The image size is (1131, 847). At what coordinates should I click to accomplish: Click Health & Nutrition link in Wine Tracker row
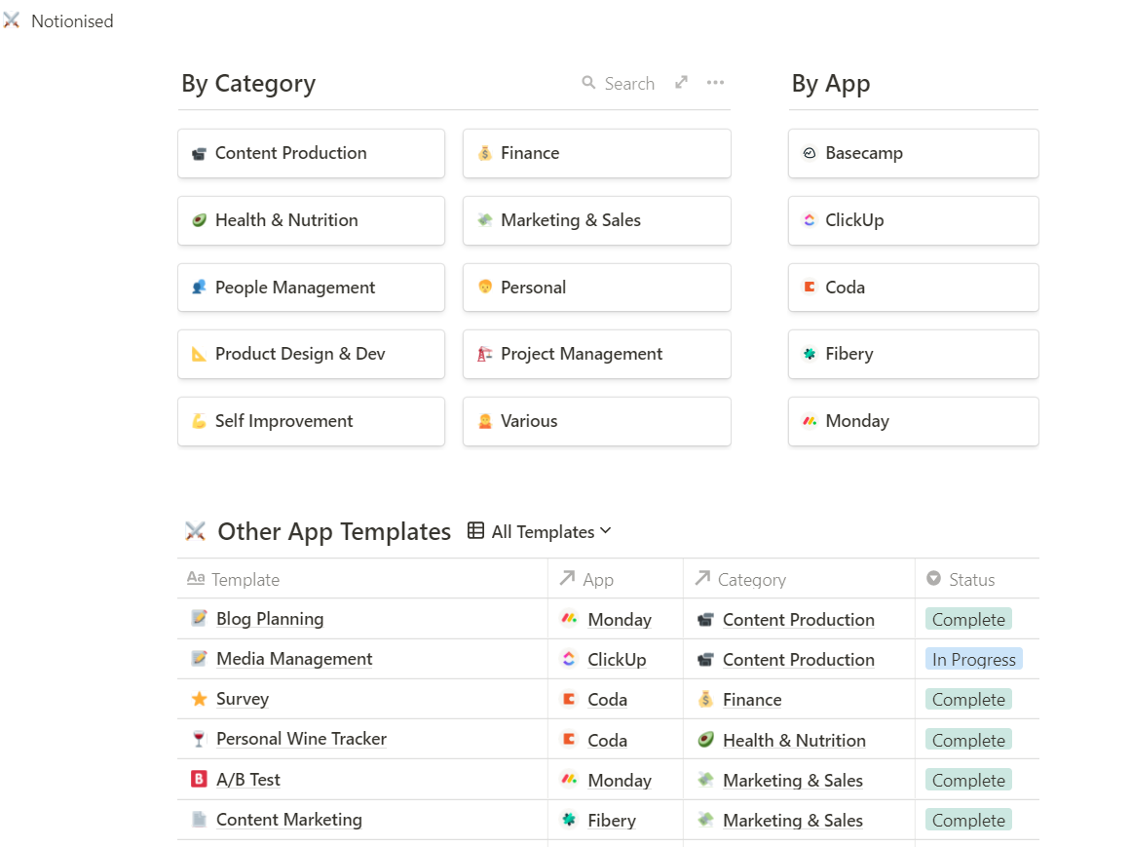[x=794, y=740]
